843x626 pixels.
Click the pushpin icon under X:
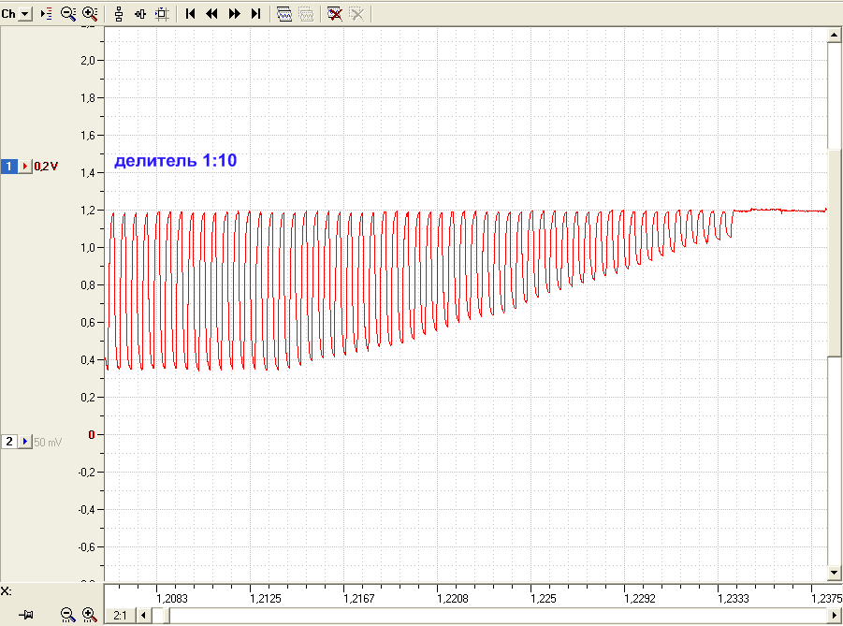coord(26,614)
